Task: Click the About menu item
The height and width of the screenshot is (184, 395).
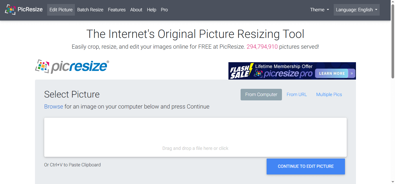Action: coord(136,10)
